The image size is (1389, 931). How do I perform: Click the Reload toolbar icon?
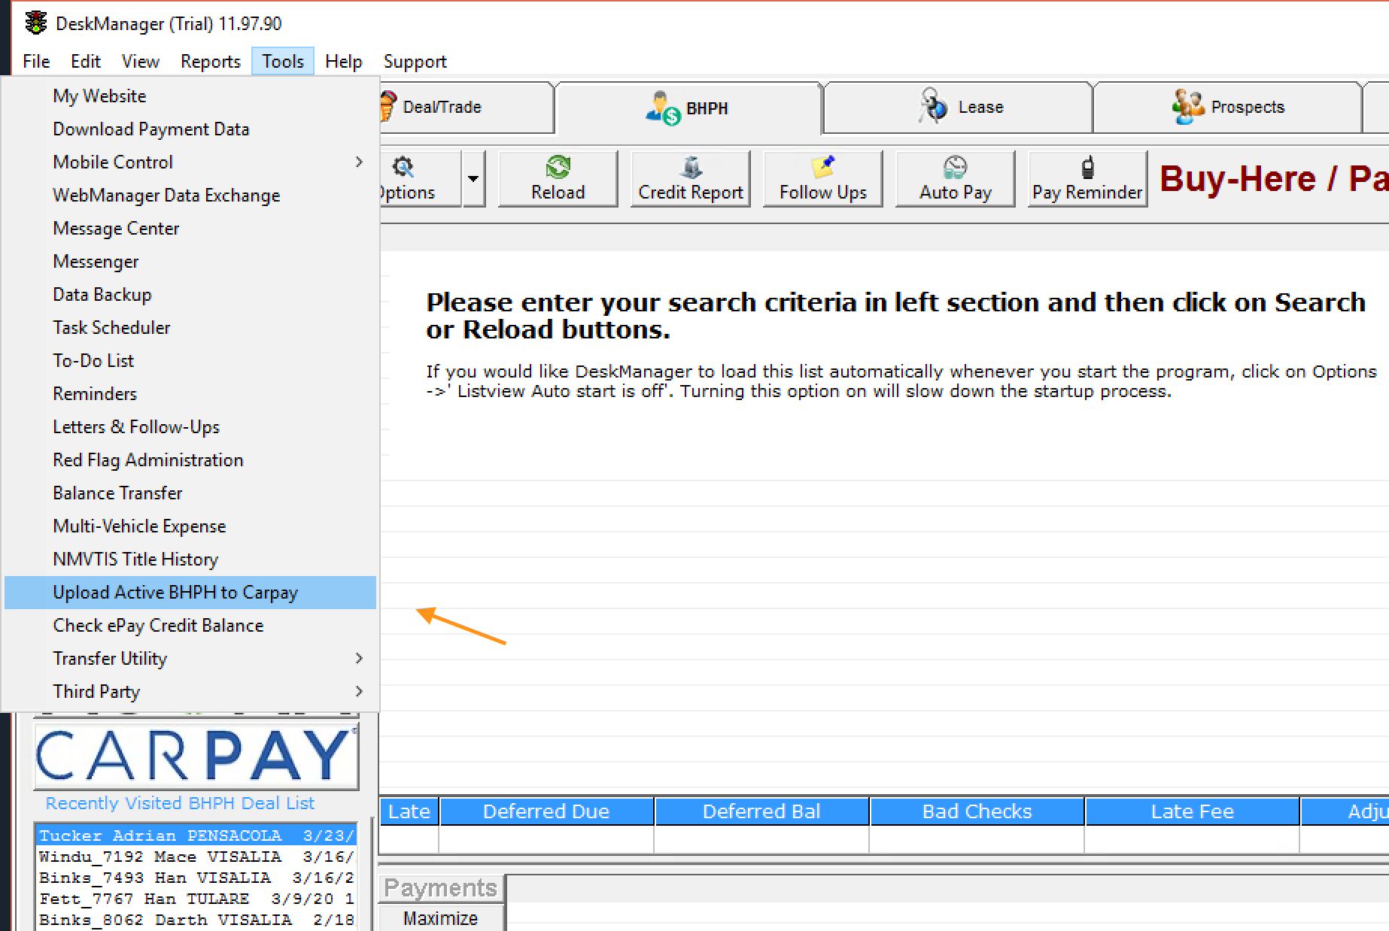[x=558, y=168]
